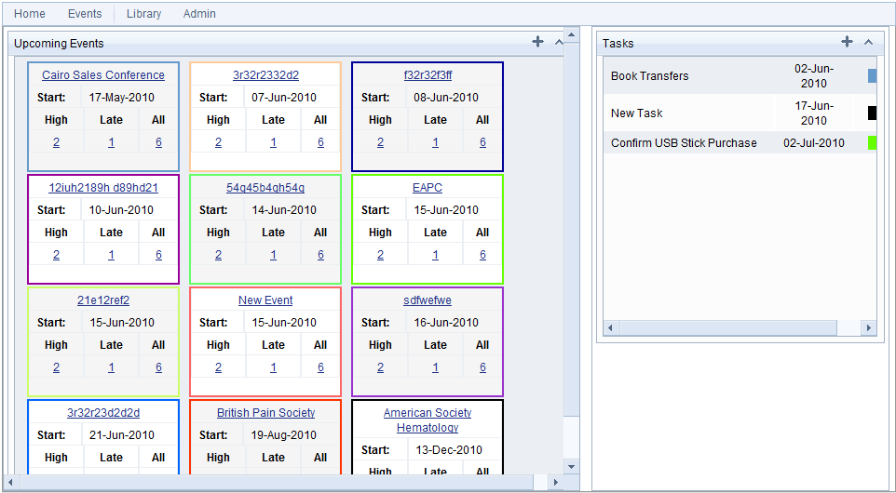Click the 17-May-2010 start date
Image resolution: width=896 pixels, height=493 pixels.
click(x=122, y=98)
